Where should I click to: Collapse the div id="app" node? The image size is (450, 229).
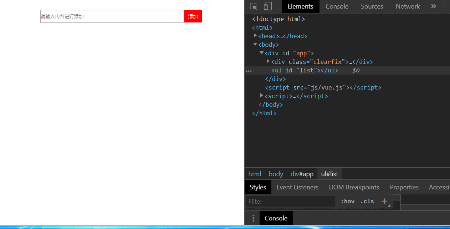262,53
